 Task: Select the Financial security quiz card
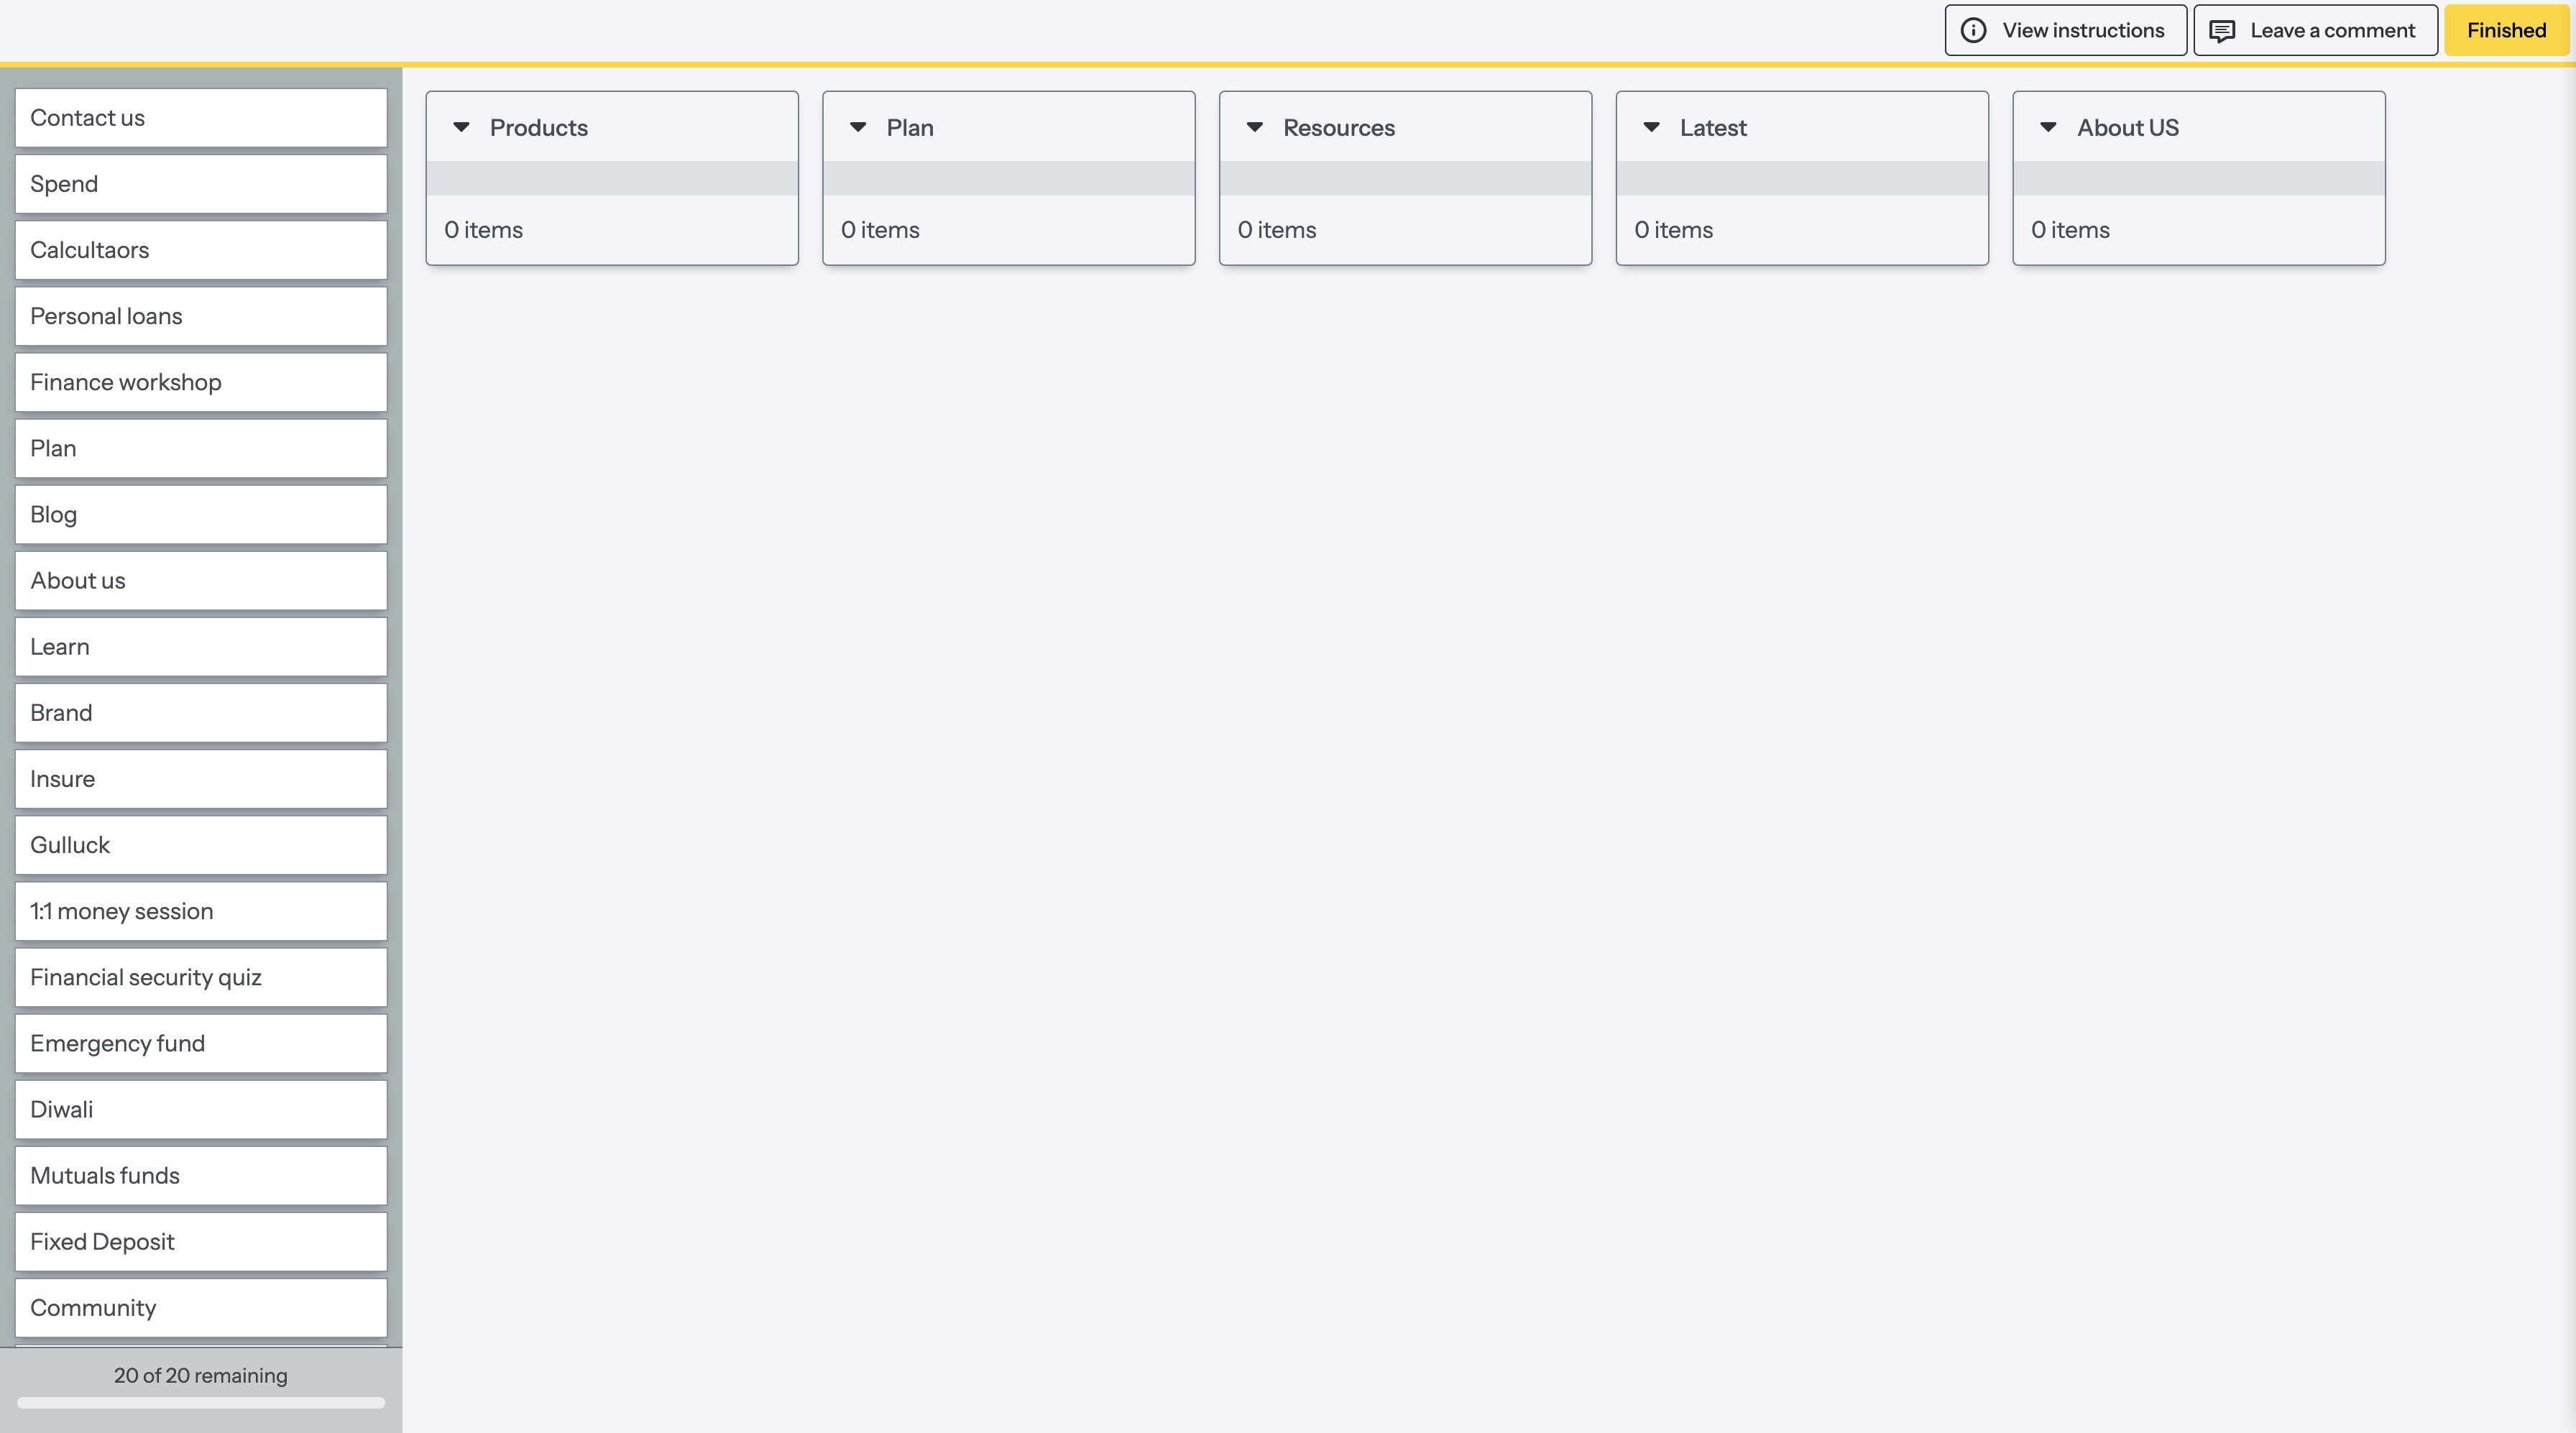200,977
